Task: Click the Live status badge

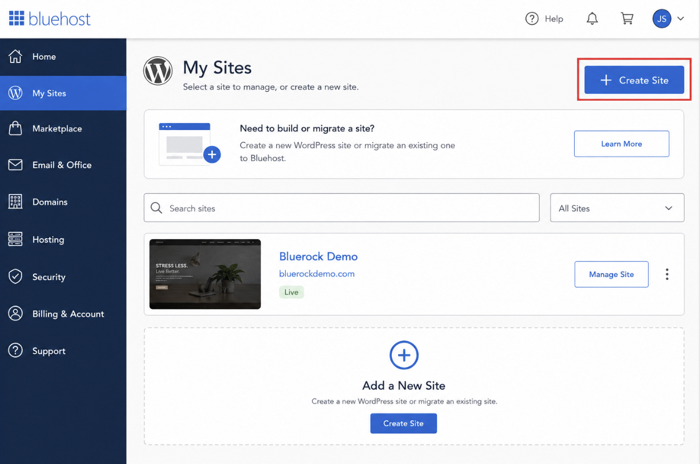Action: pyautogui.click(x=291, y=292)
